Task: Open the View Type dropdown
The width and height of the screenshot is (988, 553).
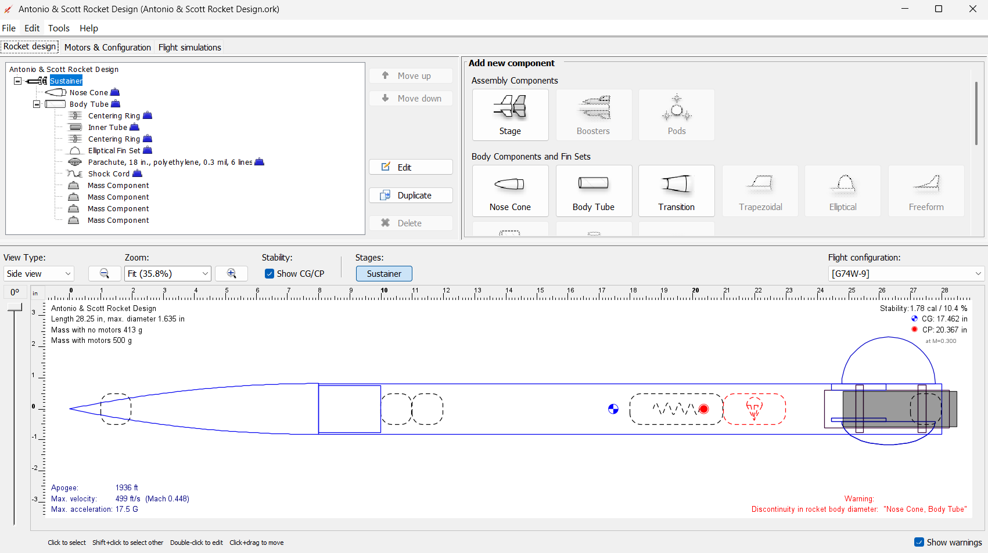Action: 39,273
